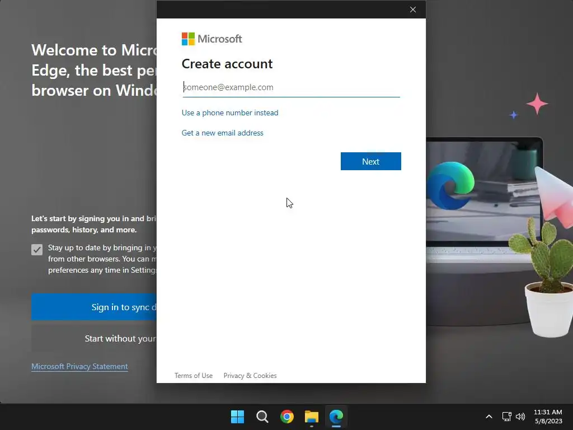The image size is (573, 430).
Task: Open the Windows Start menu
Action: [x=237, y=417]
